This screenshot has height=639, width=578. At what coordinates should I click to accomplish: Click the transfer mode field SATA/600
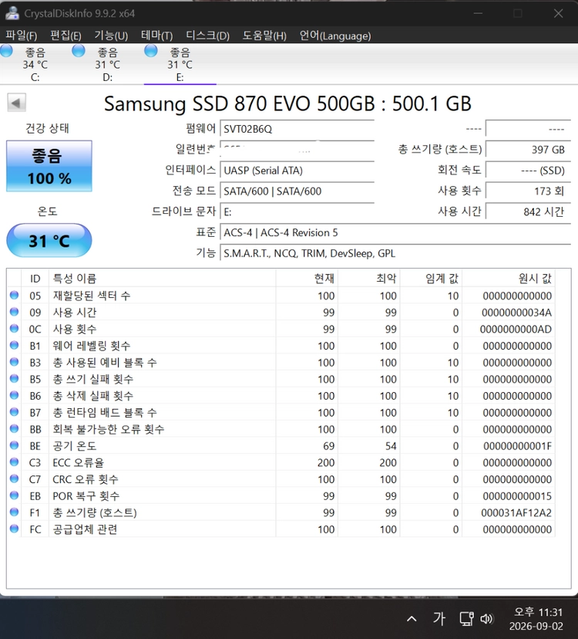(297, 191)
